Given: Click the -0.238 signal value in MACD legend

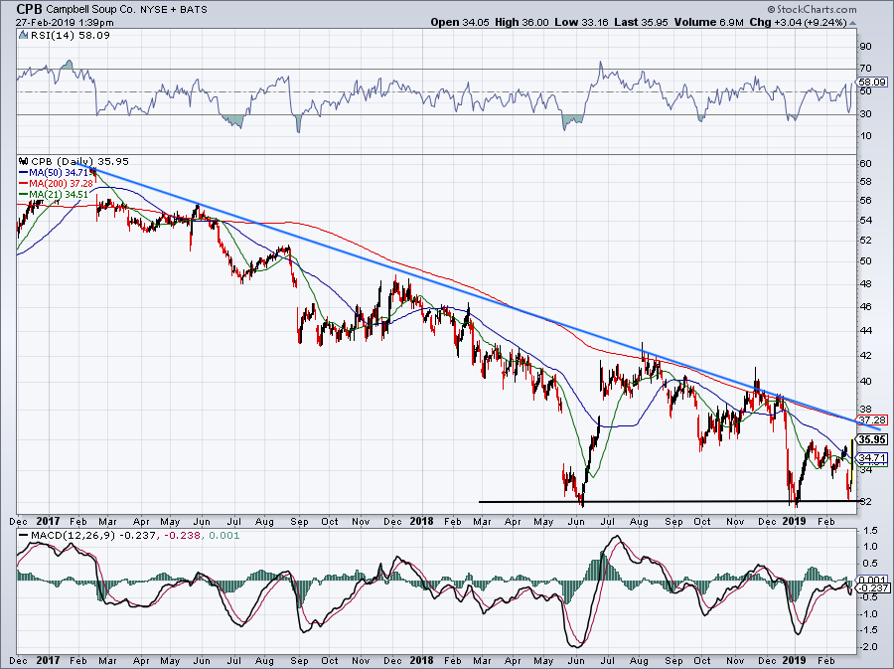Looking at the screenshot, I should tap(184, 536).
